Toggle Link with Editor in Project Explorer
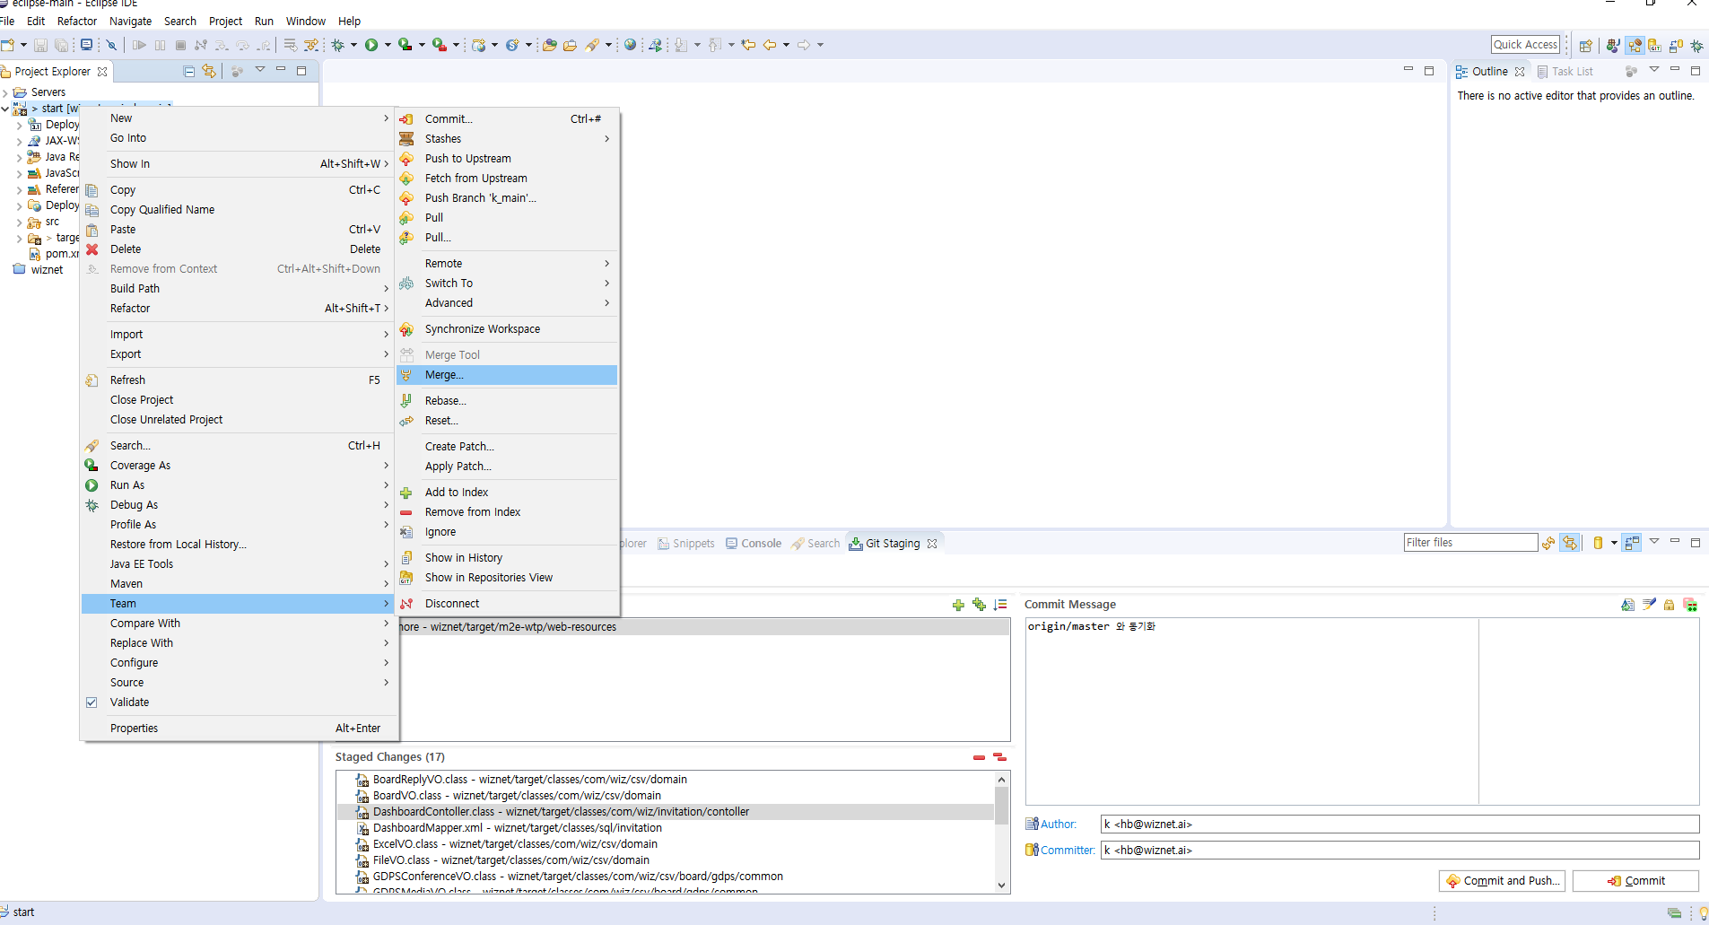This screenshot has height=925, width=1709. click(x=209, y=71)
